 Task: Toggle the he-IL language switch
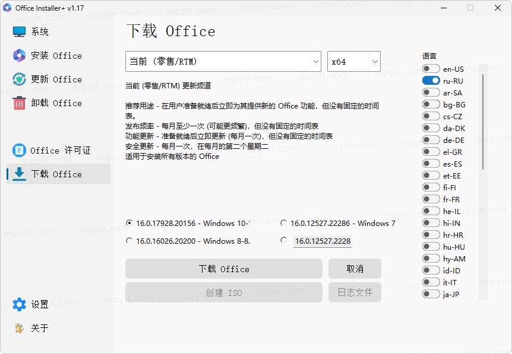pyautogui.click(x=431, y=211)
